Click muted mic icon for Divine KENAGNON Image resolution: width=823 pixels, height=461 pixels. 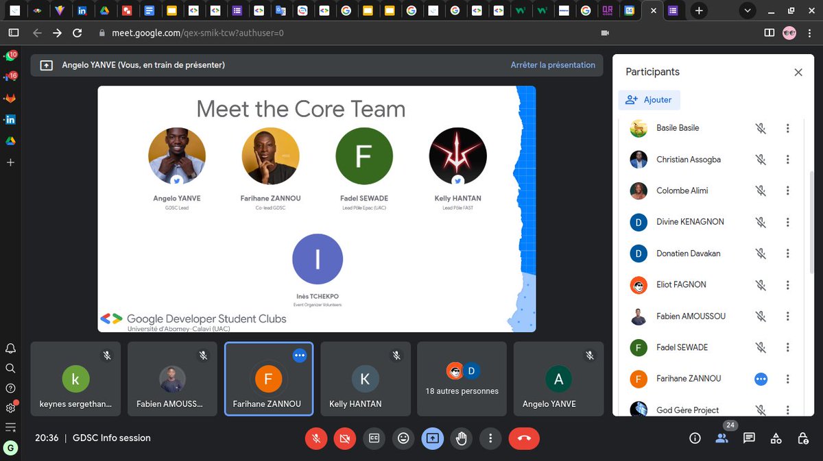pyautogui.click(x=761, y=222)
